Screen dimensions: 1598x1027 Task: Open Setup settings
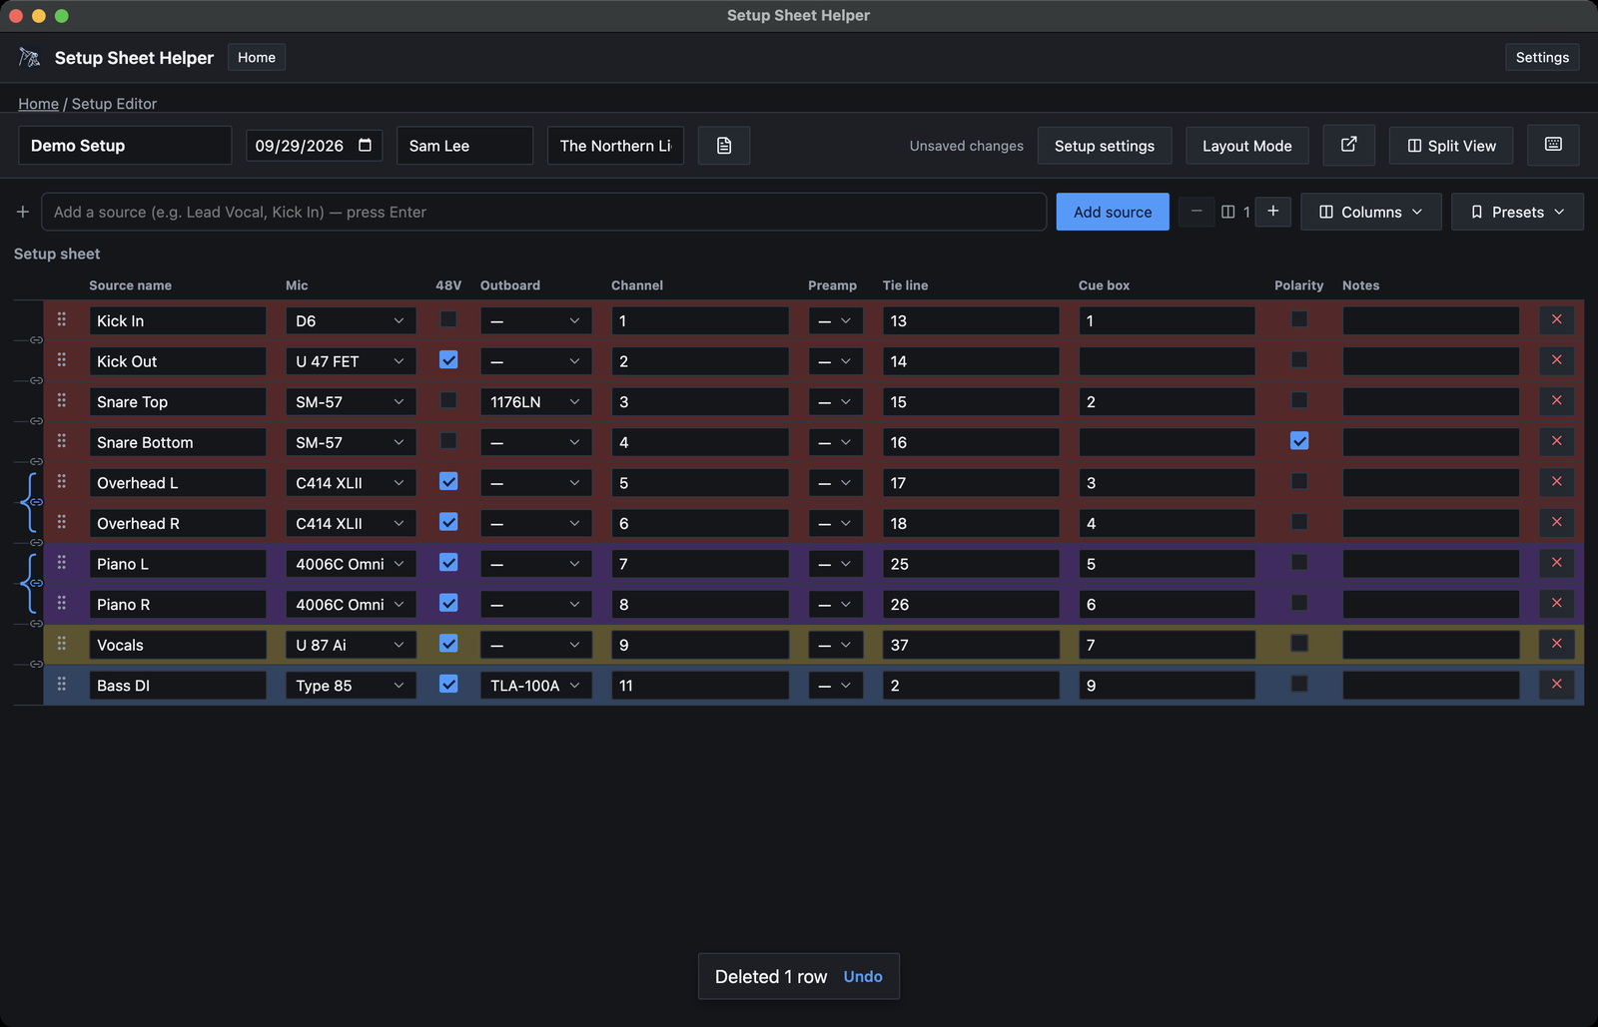click(1105, 146)
